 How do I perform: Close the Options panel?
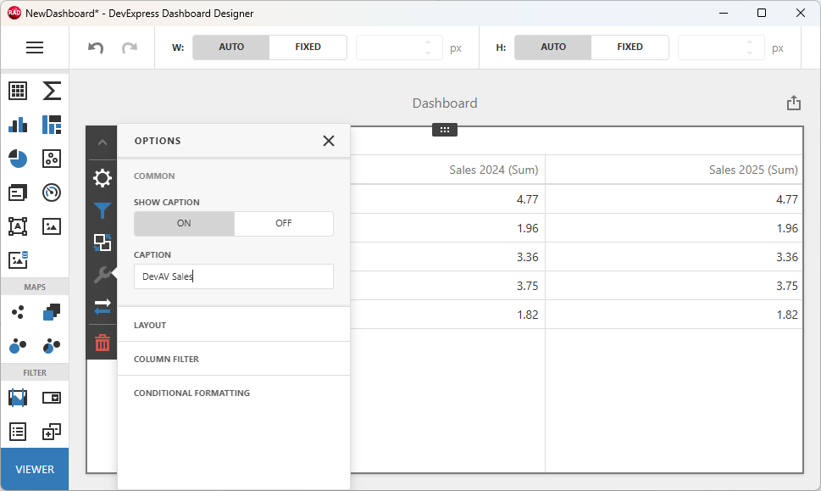click(329, 141)
